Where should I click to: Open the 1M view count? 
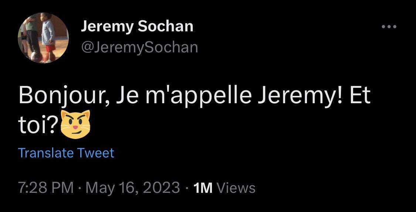point(203,188)
